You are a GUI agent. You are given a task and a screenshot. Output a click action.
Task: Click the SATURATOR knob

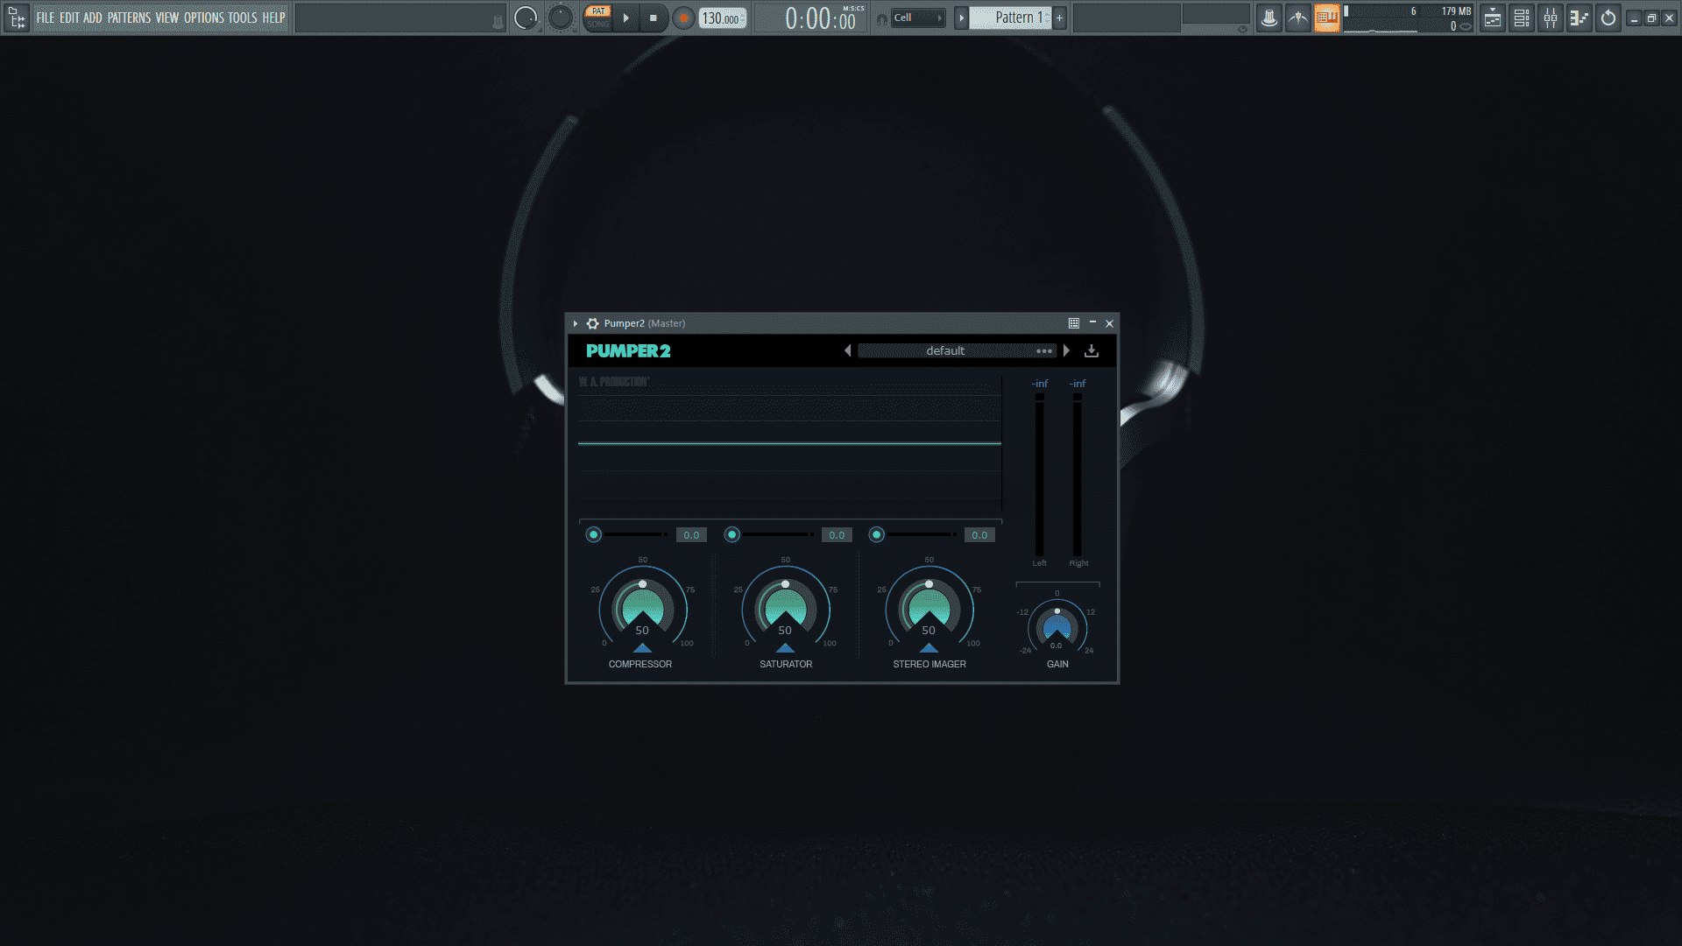click(785, 609)
